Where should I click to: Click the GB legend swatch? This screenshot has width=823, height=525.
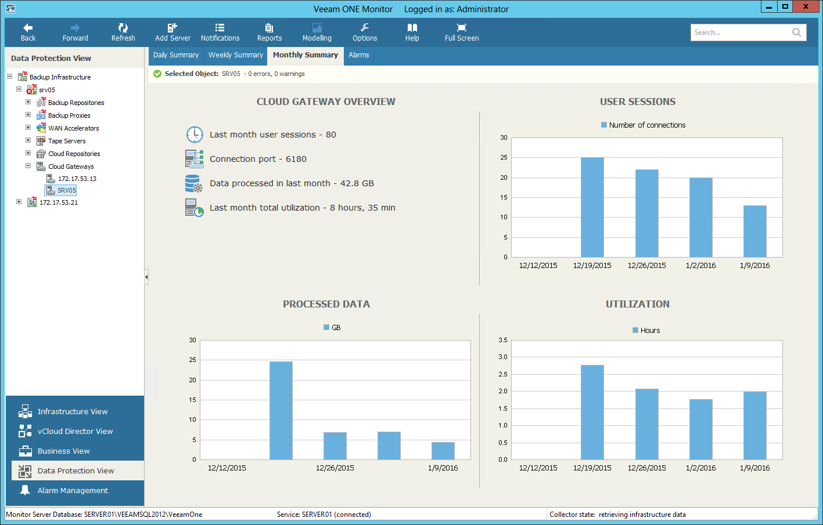326,327
